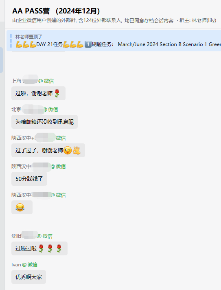Click the winking tongue emoji

(x=68, y=150)
